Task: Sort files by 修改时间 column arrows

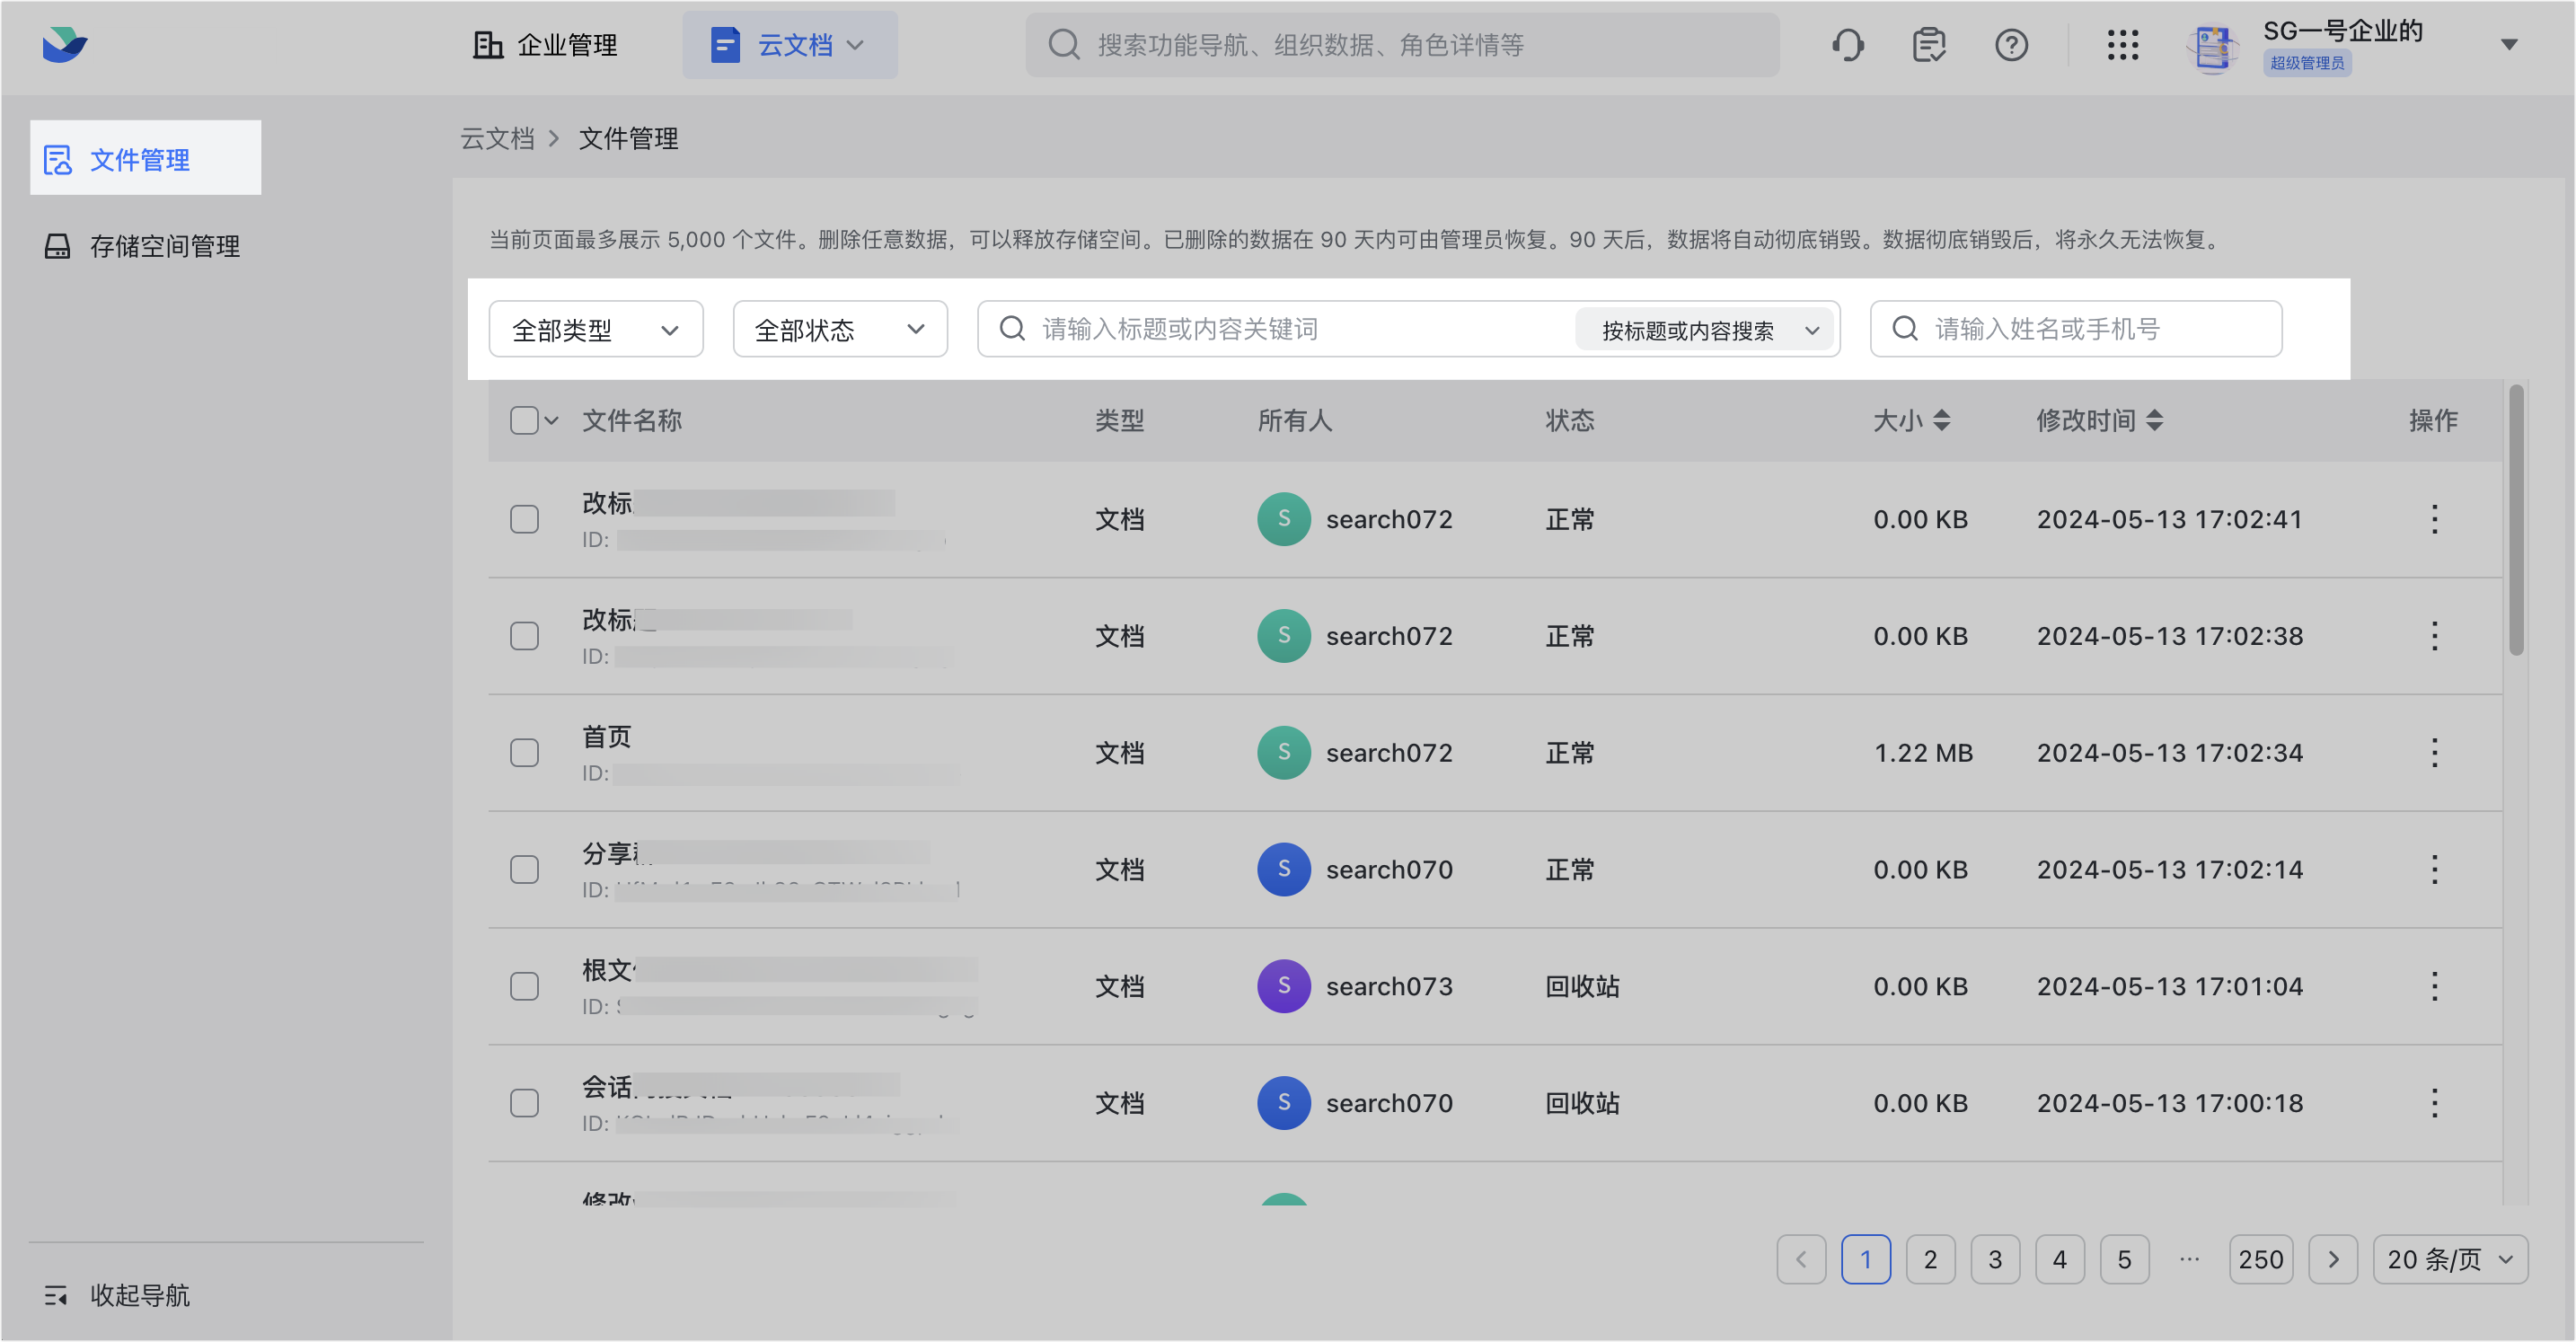Action: coord(2154,420)
